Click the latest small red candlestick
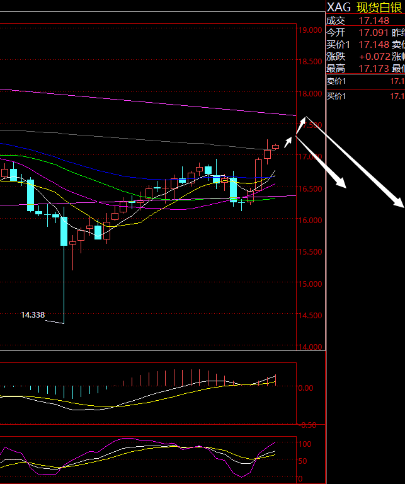This screenshot has width=405, height=484. pyautogui.click(x=275, y=147)
